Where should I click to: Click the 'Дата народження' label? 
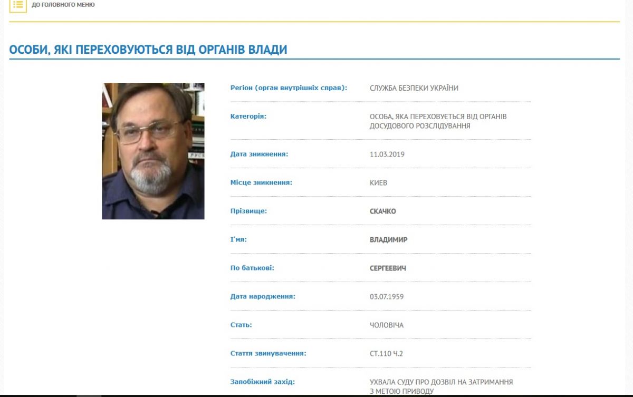click(x=263, y=297)
